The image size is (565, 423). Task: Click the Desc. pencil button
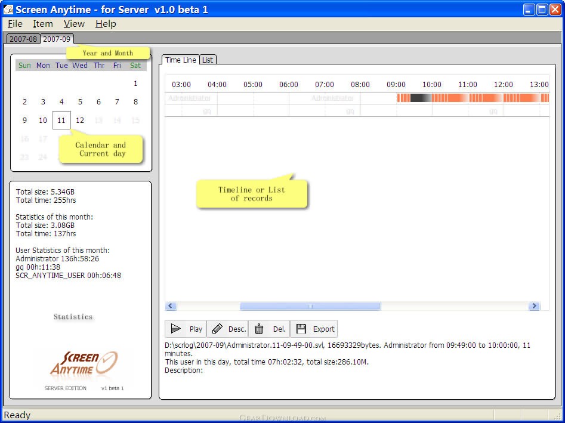(x=227, y=329)
